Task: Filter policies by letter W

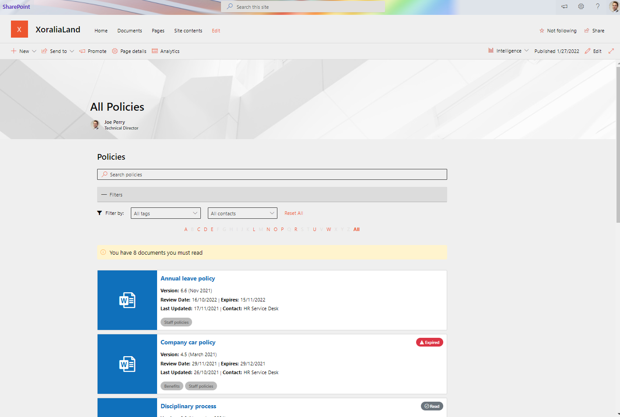Action: [329, 229]
